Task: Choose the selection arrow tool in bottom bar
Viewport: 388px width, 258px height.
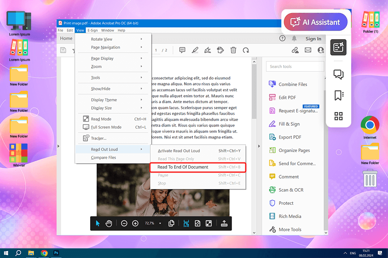Action: (98, 223)
